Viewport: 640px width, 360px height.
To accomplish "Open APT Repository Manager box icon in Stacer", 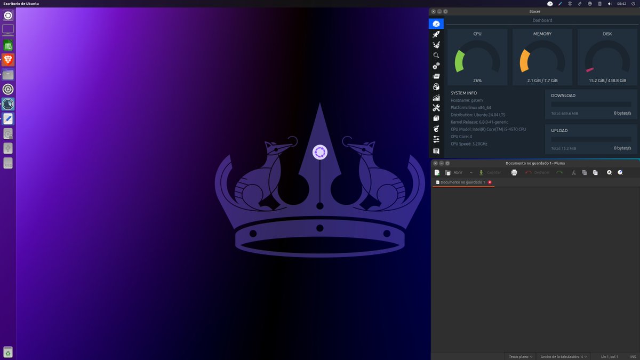I will [x=436, y=118].
